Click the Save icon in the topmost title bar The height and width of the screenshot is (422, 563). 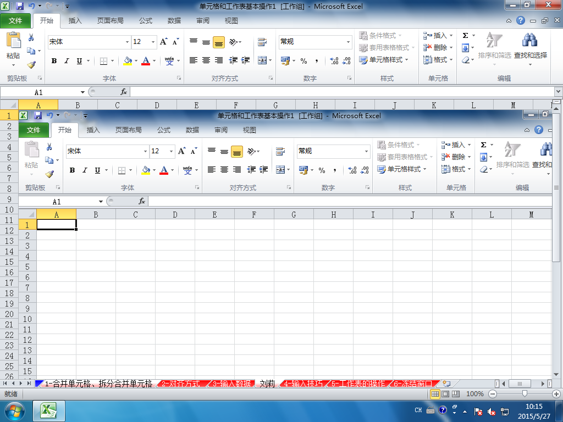19,6
